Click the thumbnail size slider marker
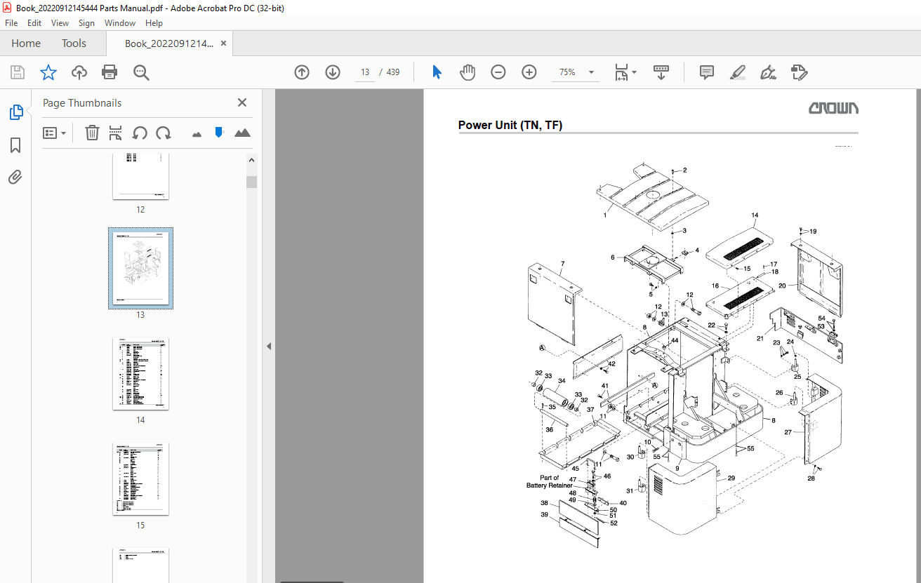 [x=219, y=132]
